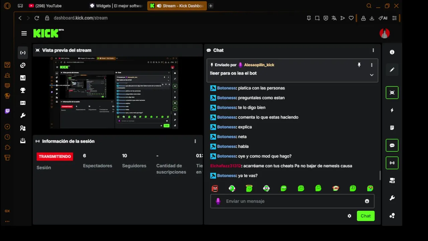Toggle the stream preview widget on right panel
Image resolution: width=428 pixels, height=241 pixels.
[392, 93]
